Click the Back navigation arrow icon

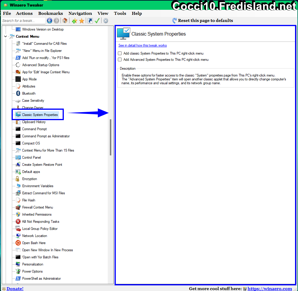(x=49, y=20)
